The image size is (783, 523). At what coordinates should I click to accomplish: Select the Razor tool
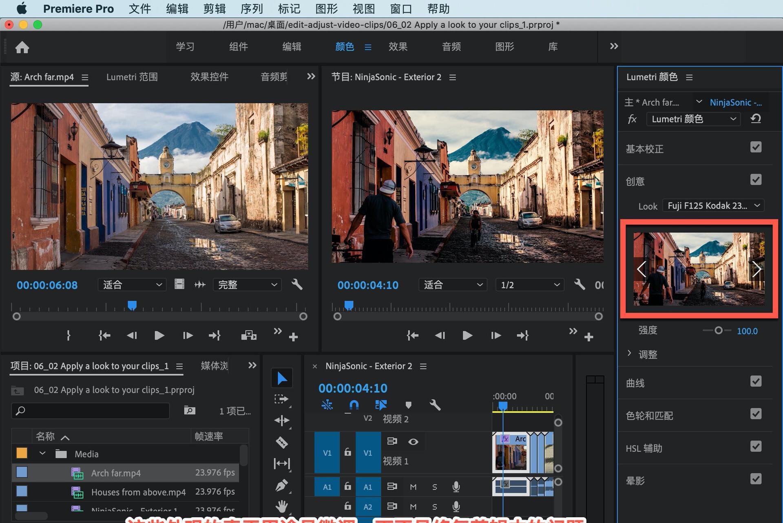(281, 442)
